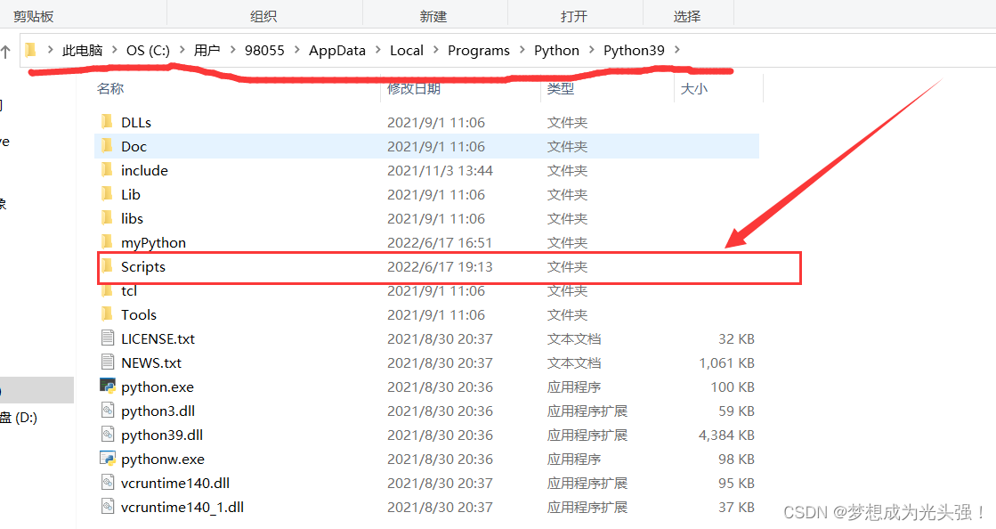Select the vcruntime140_1.dll file name

(182, 508)
